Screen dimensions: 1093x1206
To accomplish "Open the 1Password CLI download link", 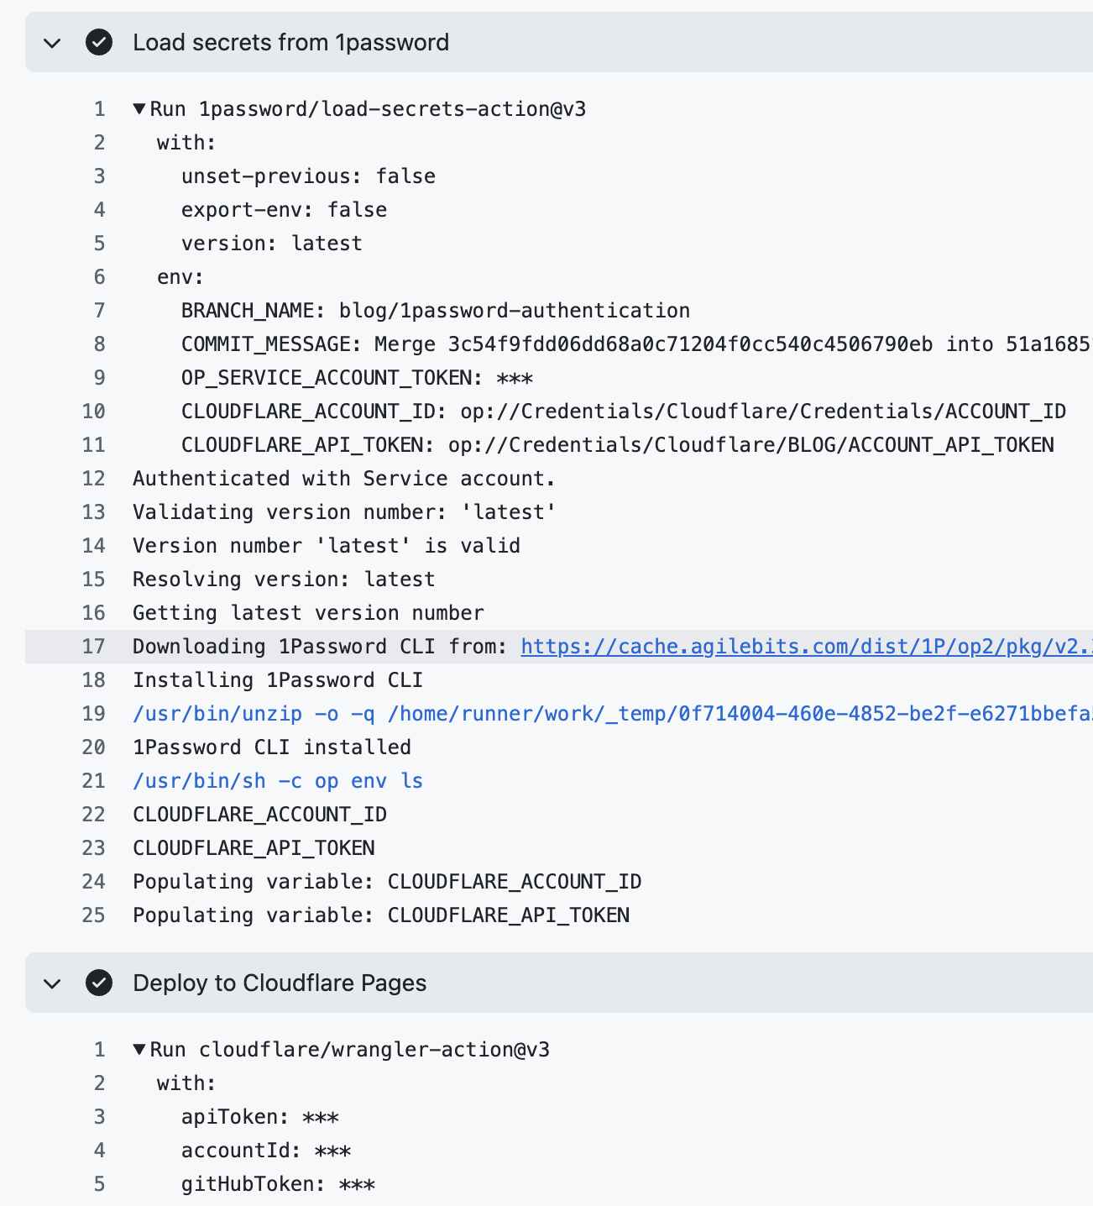I will click(805, 646).
